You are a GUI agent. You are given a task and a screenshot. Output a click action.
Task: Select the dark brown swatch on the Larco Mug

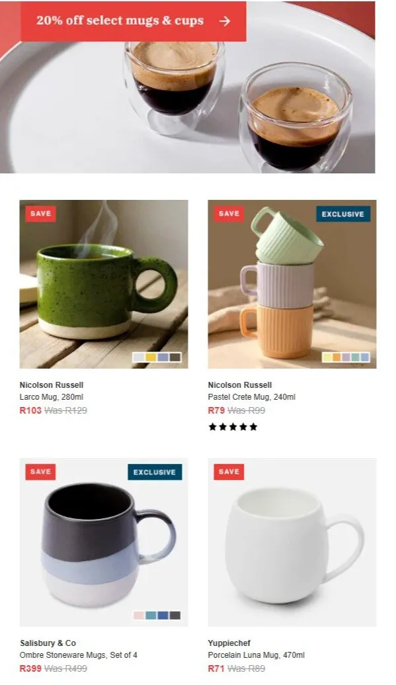175,357
